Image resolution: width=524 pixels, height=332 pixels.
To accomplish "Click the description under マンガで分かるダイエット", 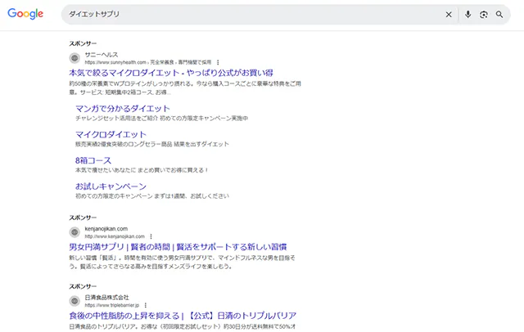I will click(162, 118).
